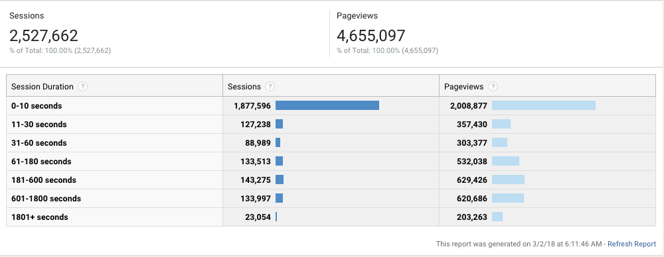
Task: Click the pageviews value 357,430
Action: 471,125
